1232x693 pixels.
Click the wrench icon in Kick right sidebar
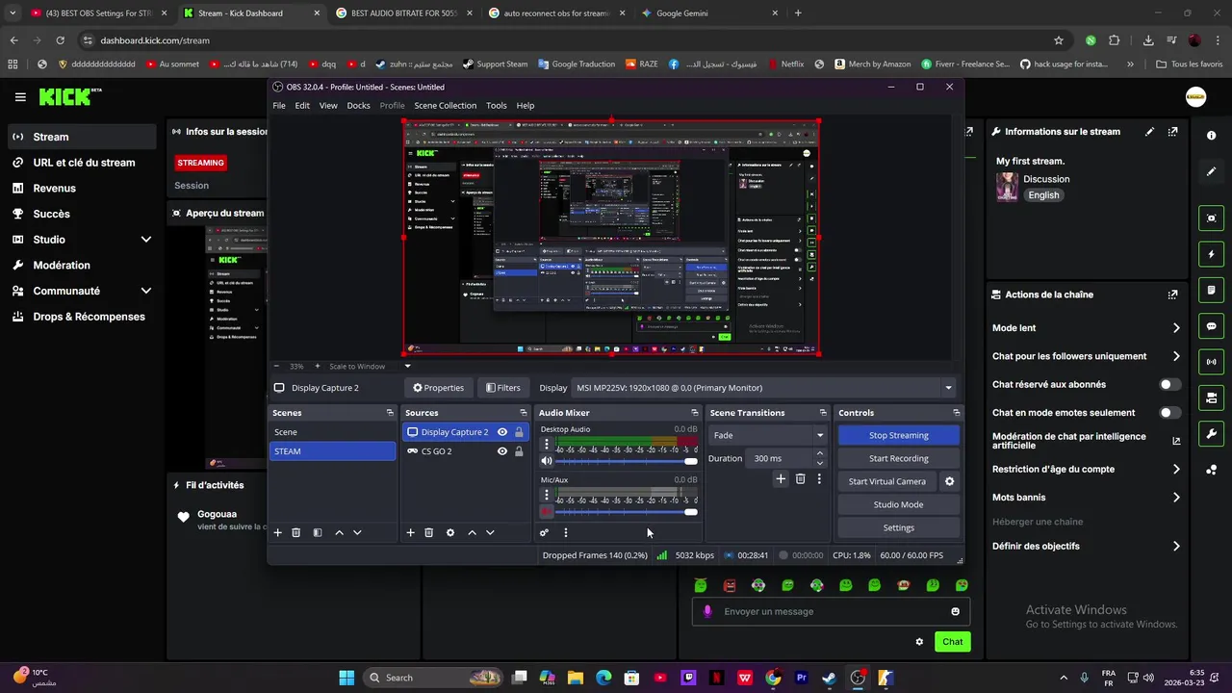(1212, 434)
